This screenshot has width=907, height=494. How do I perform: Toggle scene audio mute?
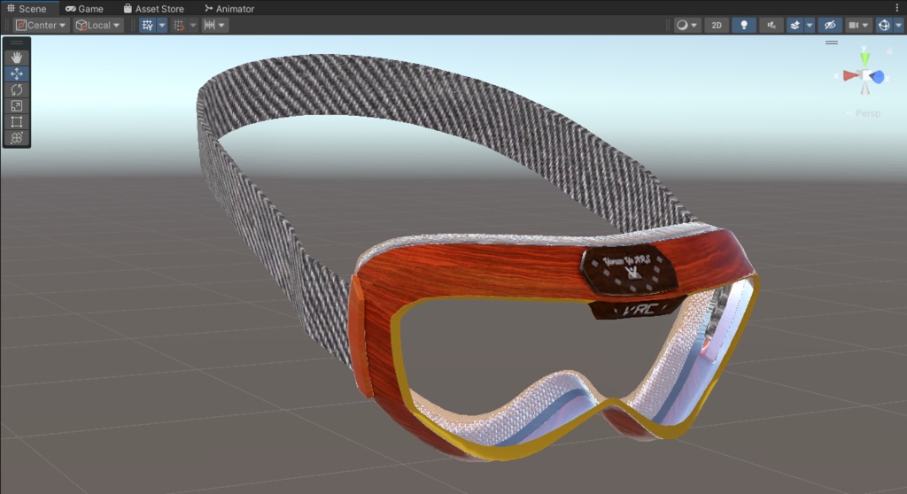pyautogui.click(x=771, y=25)
